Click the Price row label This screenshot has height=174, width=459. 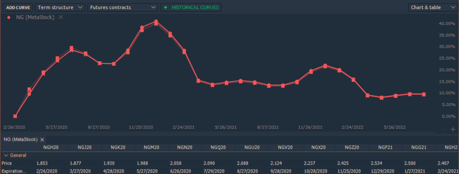(x=7, y=163)
